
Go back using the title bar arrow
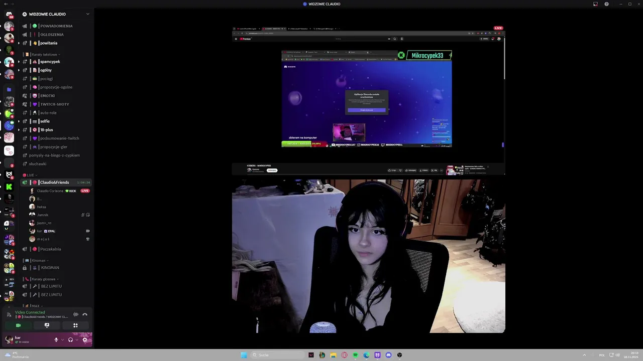tap(6, 4)
